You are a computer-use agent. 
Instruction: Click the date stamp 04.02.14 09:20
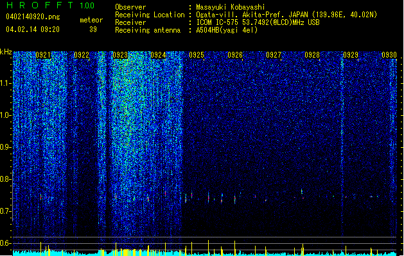(33, 29)
